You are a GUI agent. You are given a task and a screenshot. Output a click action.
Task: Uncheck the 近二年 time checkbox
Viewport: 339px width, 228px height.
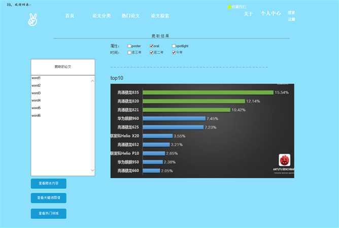[151, 52]
